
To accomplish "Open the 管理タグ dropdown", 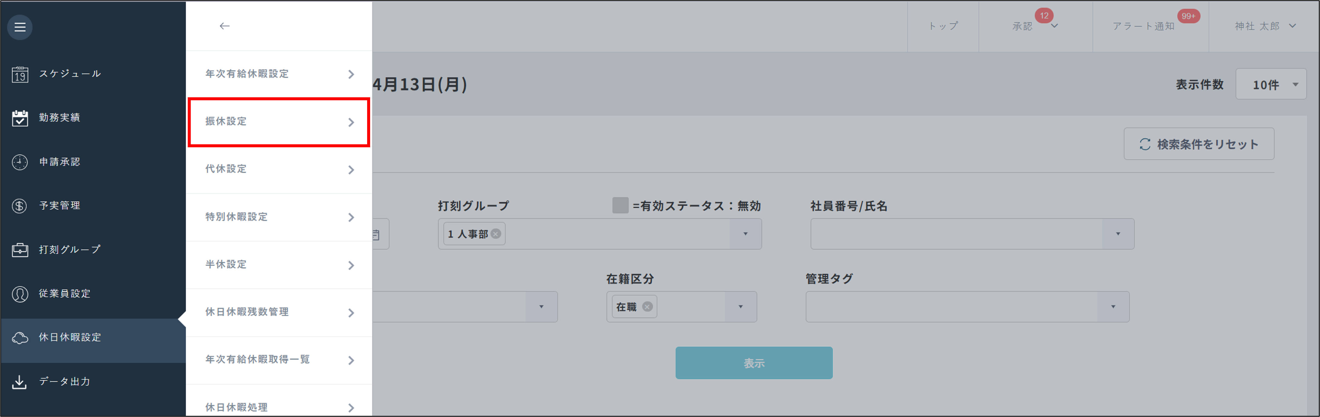I will coord(968,306).
